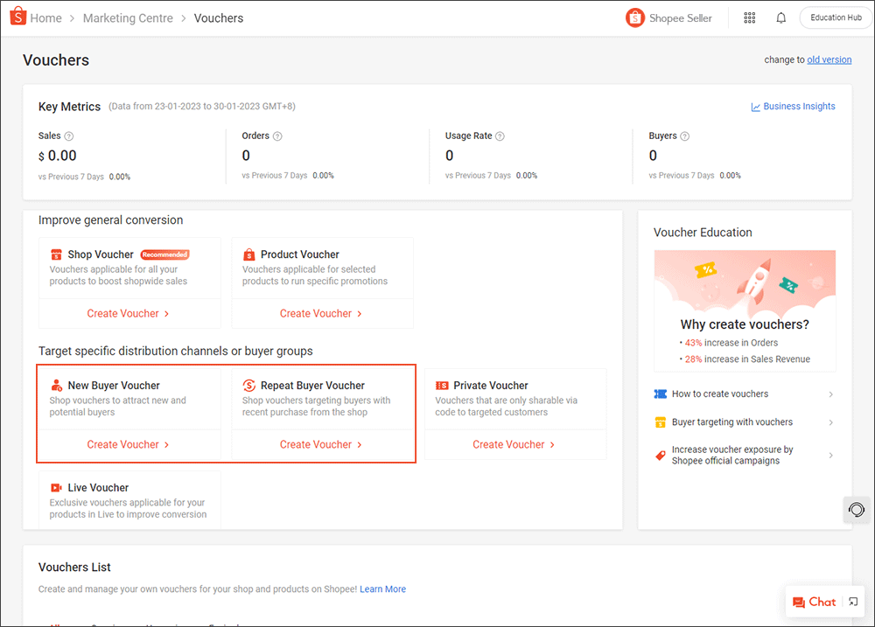
Task: Navigate to Marketing Centre breadcrumb
Action: tap(128, 17)
